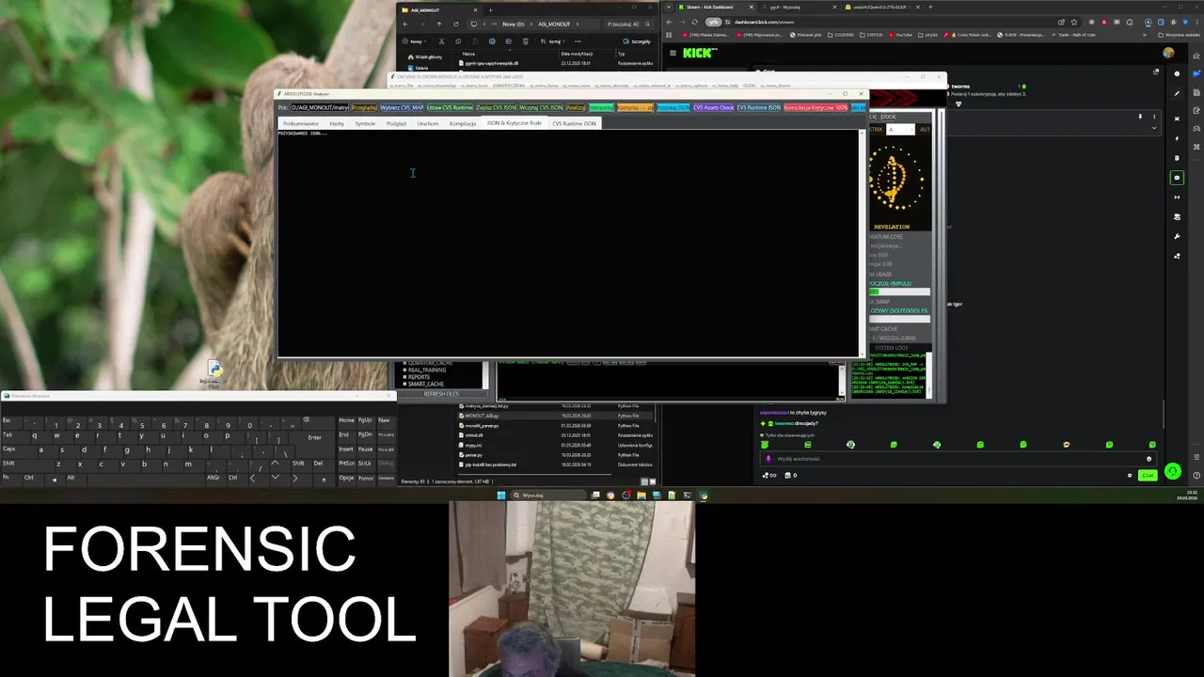The height and width of the screenshot is (677, 1204).
Task: Open the CVS Runtime JSON tab
Action: 574,123
